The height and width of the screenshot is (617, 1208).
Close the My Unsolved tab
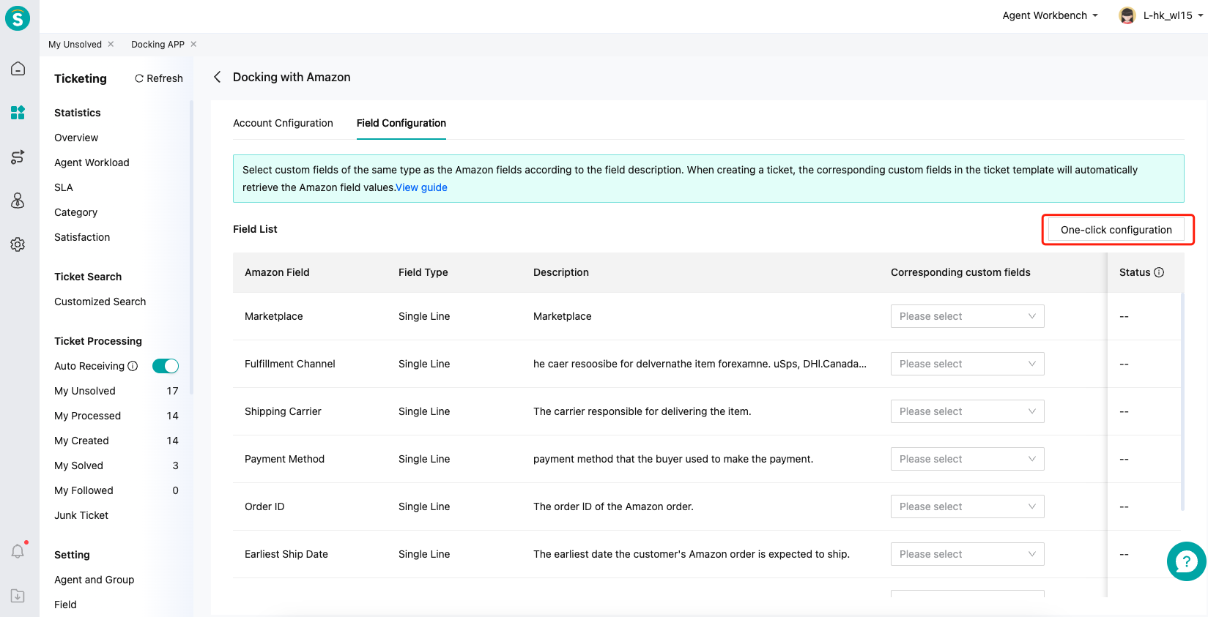point(111,44)
